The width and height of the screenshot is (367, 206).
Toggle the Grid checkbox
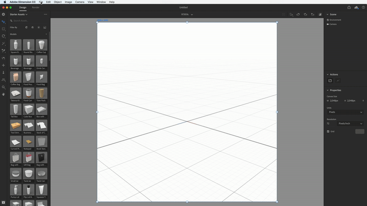(328, 131)
